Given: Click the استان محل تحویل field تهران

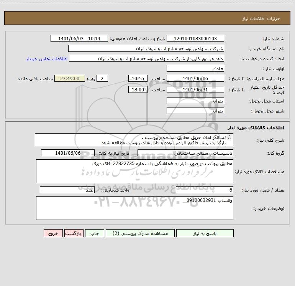Looking at the screenshot, I should coord(195,101).
